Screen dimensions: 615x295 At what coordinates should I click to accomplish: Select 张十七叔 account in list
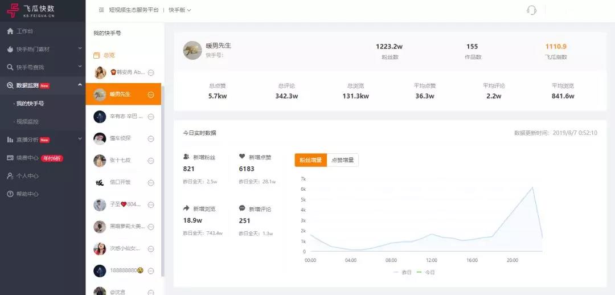pos(123,161)
